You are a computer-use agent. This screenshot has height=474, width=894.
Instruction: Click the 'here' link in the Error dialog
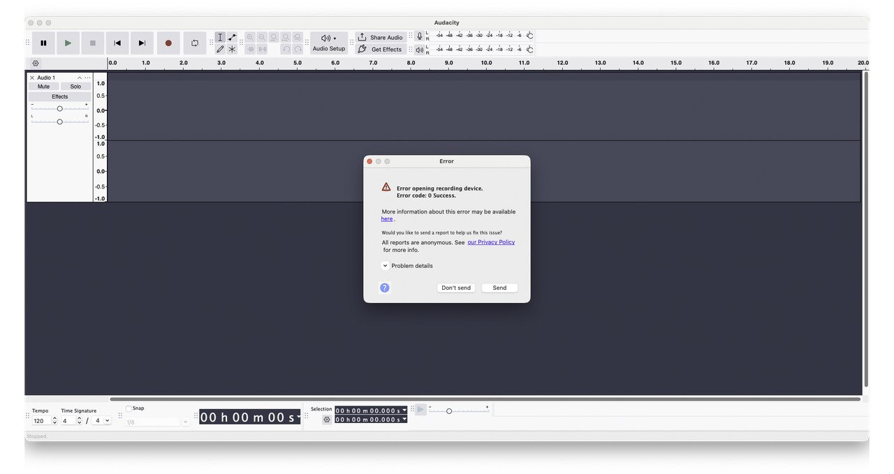point(387,219)
